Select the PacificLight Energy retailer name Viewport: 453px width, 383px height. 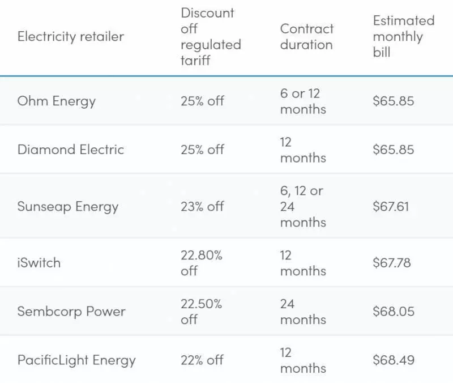pyautogui.click(x=76, y=360)
